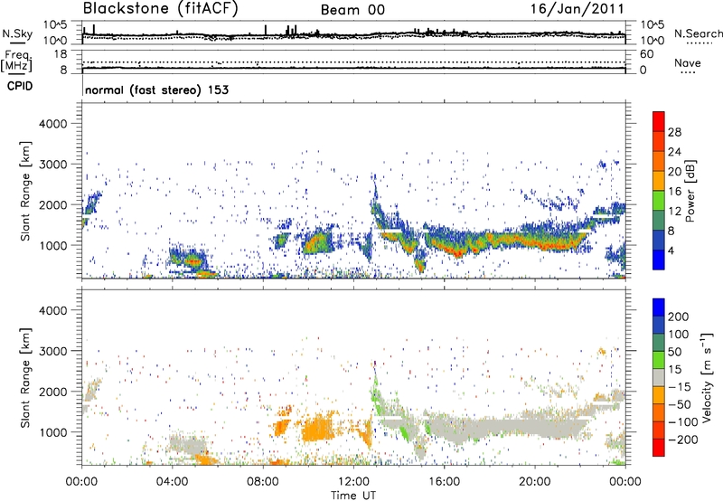Click the "12" value on the power colorbar
This screenshot has height=501, width=723.
point(674,212)
